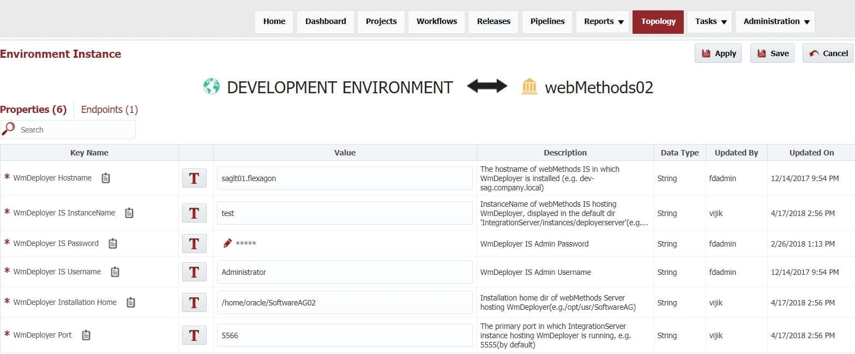Click the clipboard icon beside WmDeployer IS InstanceName

tap(129, 213)
